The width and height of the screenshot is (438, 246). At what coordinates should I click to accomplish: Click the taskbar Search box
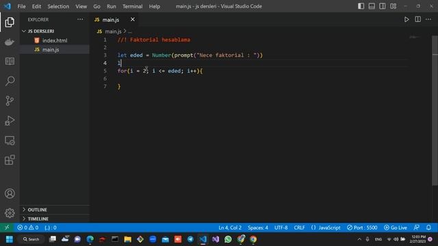(31, 239)
